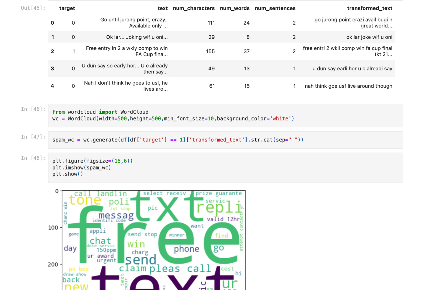Select the row index 4 label
The image size is (440, 290).
click(52, 86)
